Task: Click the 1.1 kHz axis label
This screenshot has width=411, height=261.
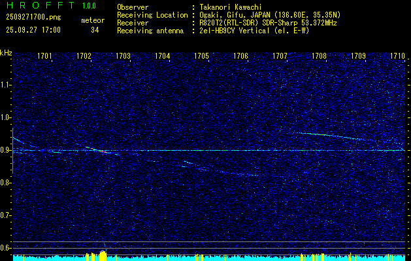Action: (5, 85)
